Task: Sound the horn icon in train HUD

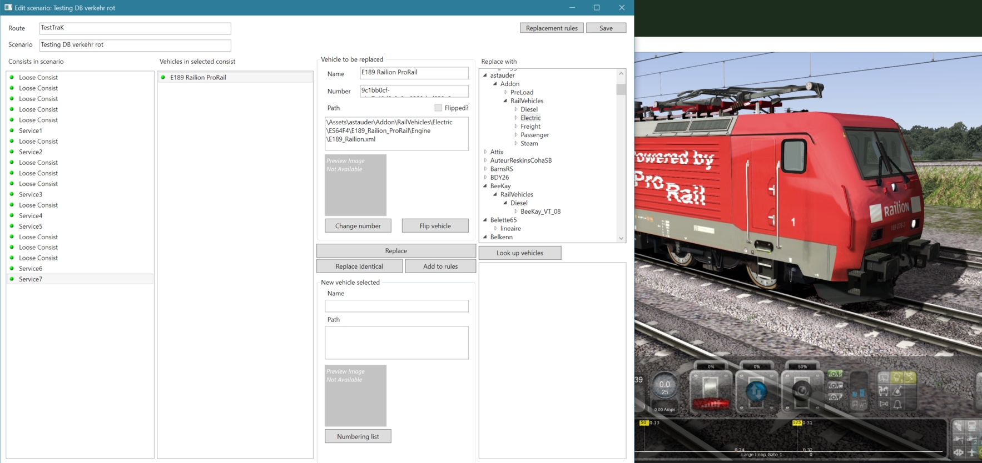Action: (x=884, y=404)
